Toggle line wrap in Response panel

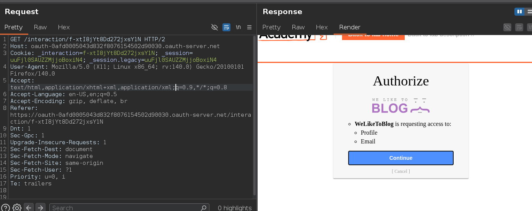[x=519, y=27]
